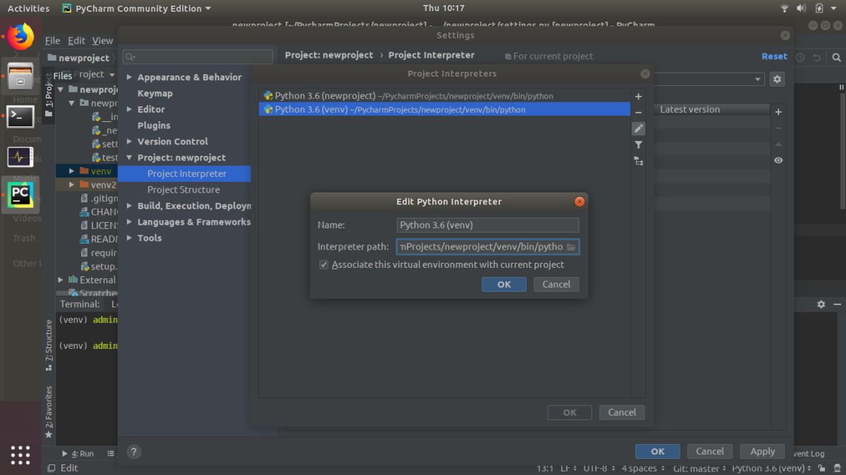Click Cancel in Project Interpreters dialog
The height and width of the screenshot is (475, 846).
[622, 412]
